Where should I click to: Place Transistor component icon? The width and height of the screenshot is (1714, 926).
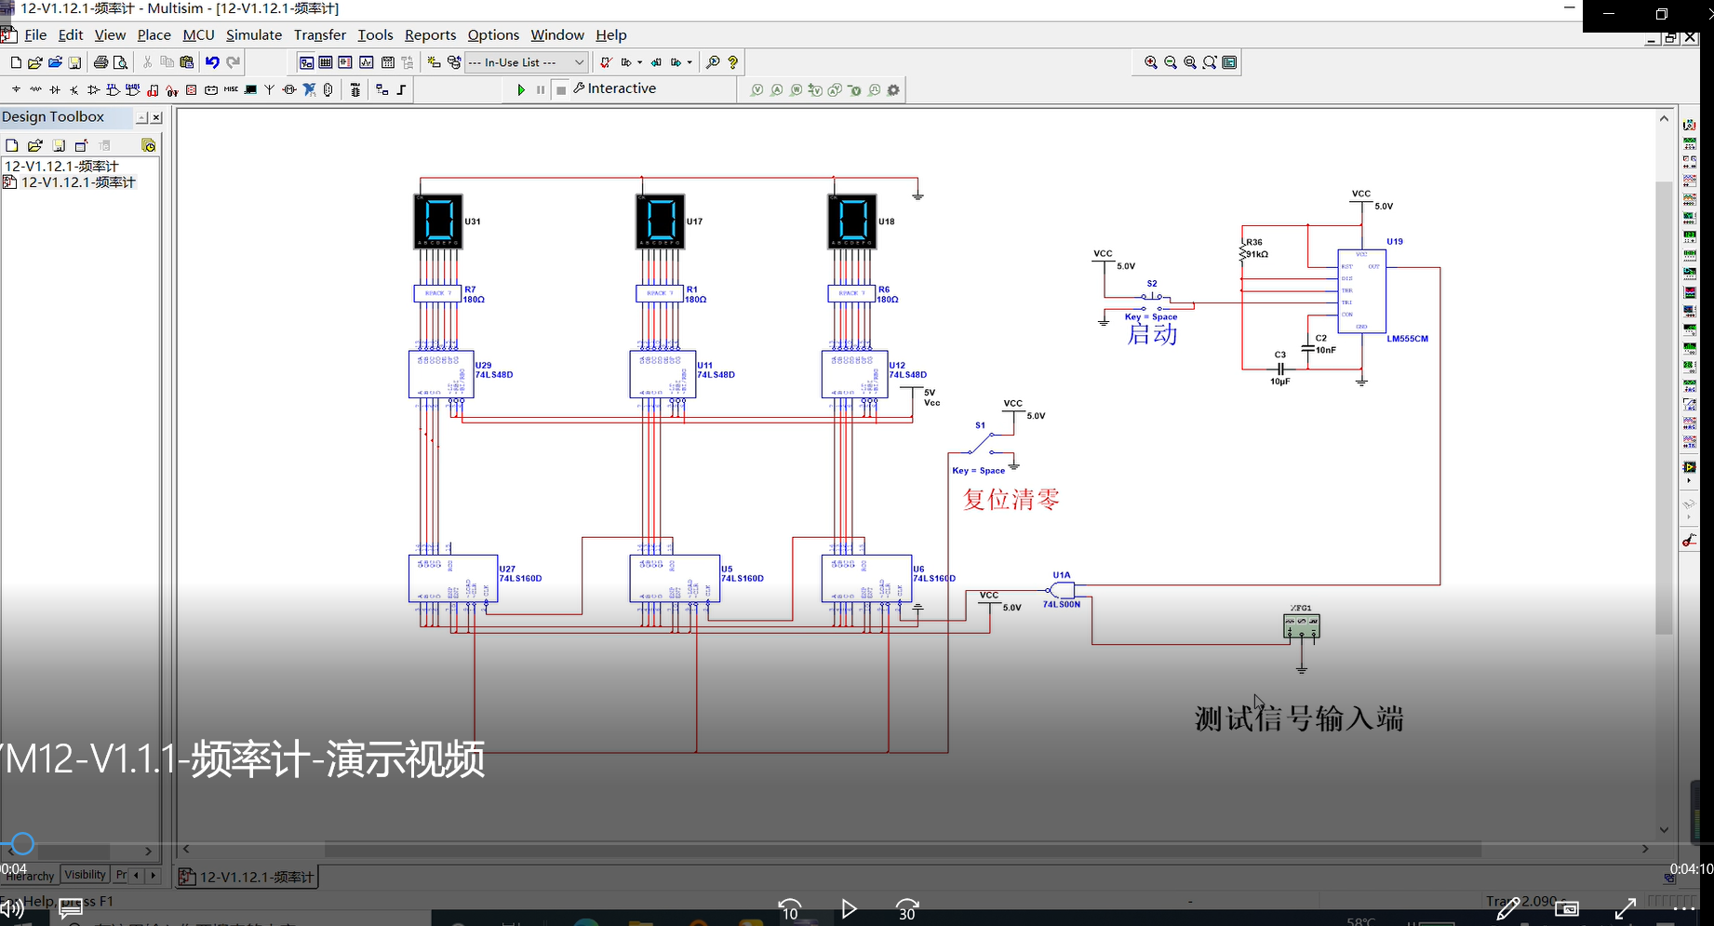point(74,89)
